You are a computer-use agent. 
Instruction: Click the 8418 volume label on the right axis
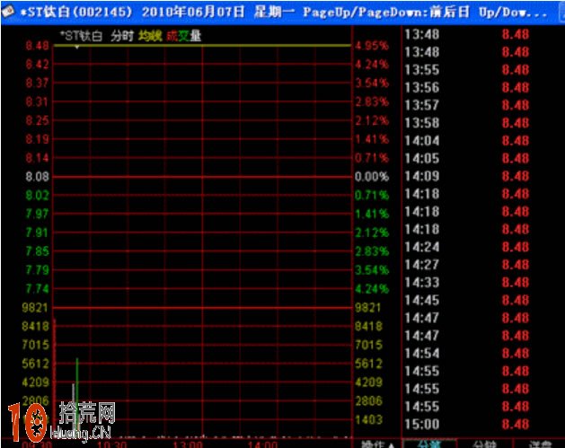click(x=368, y=327)
